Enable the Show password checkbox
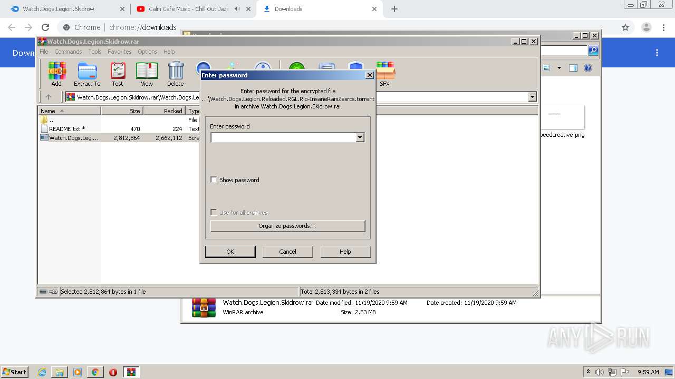The image size is (675, 379). 214,179
